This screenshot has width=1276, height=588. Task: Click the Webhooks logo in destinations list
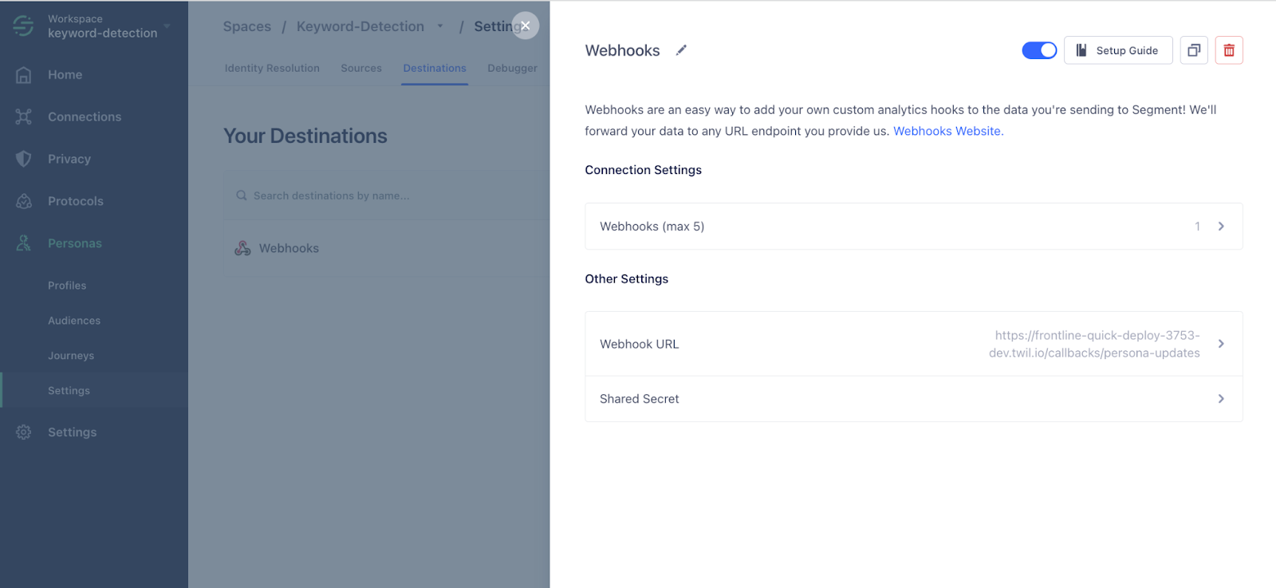click(x=242, y=248)
